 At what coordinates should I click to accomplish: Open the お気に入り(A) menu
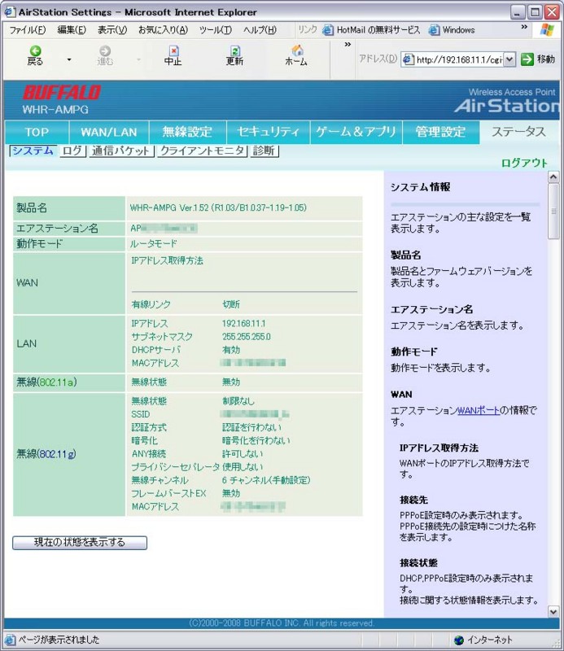pyautogui.click(x=164, y=30)
